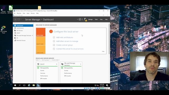
Task: Open the Server Manager Help menu
Action: click(x=106, y=20)
